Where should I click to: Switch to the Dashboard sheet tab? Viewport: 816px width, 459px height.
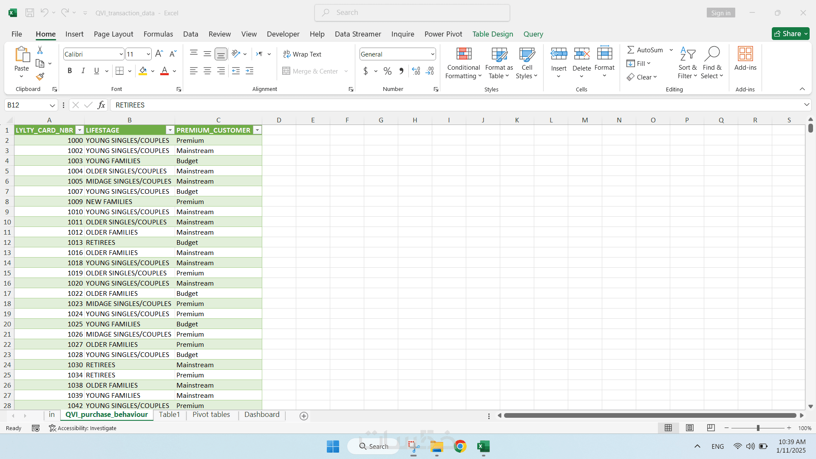pyautogui.click(x=262, y=414)
